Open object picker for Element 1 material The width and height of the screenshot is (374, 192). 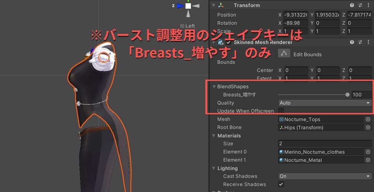[x=368, y=160]
